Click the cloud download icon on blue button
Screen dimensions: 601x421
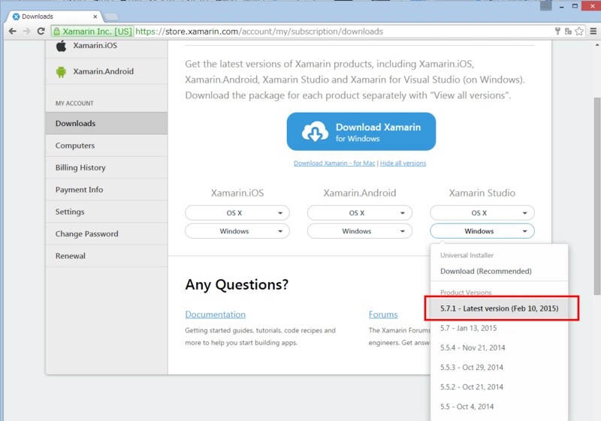coord(315,131)
